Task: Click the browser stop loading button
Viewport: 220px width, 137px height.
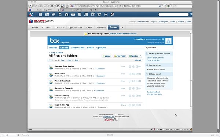Action: pyautogui.click(x=46, y=6)
